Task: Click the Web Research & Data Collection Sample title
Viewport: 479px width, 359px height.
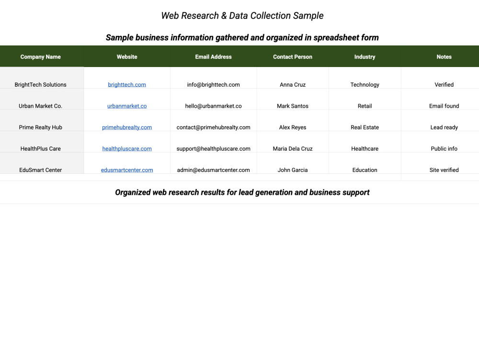Action: click(242, 16)
